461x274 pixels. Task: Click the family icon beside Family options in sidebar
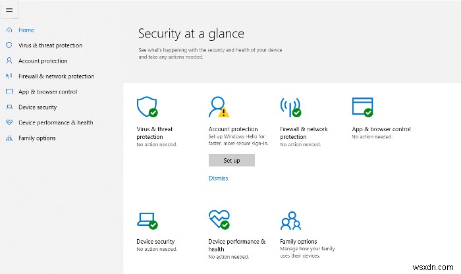click(x=9, y=138)
